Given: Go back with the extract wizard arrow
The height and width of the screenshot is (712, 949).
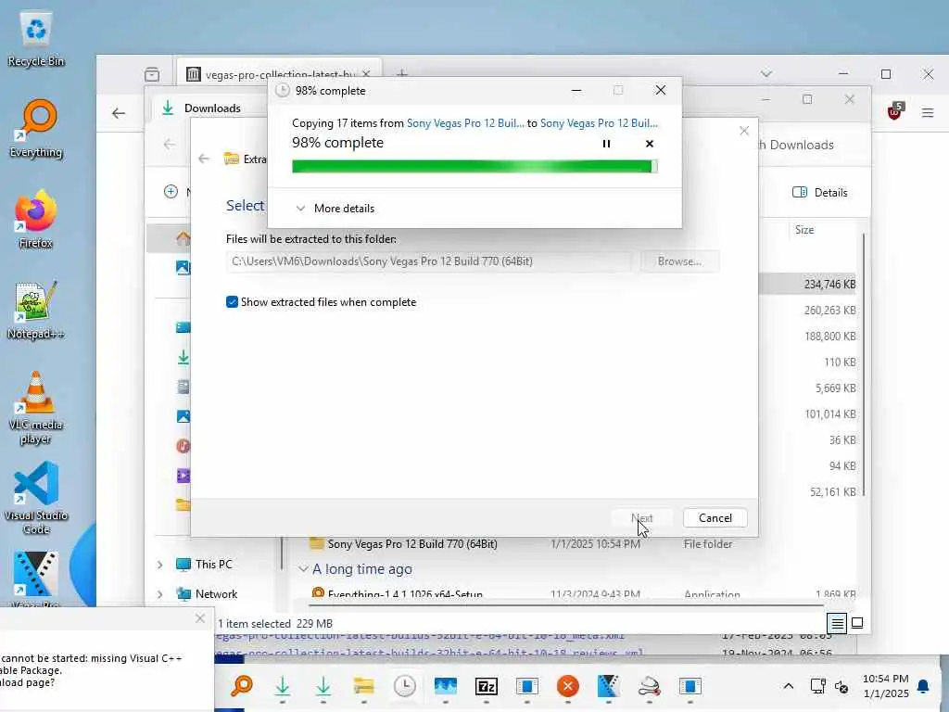Looking at the screenshot, I should tap(204, 159).
